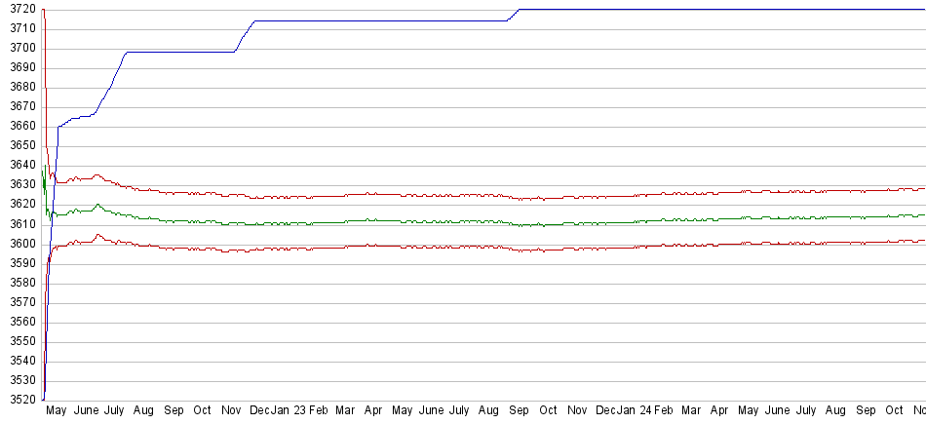Click the lowest red line's peak near first June

tap(98, 235)
